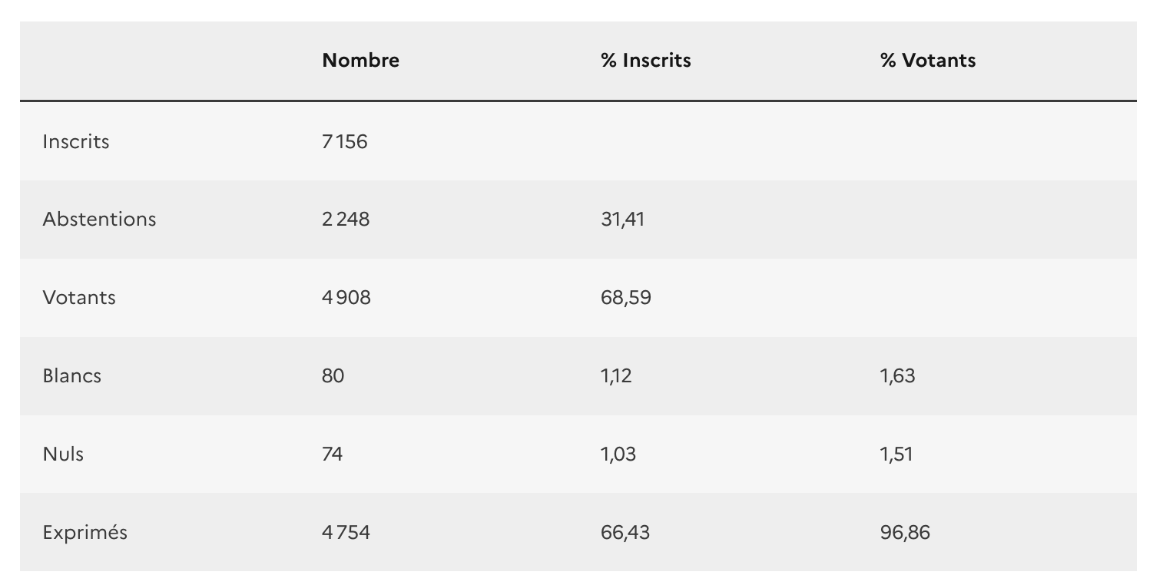Select the Abstentions row label
1163x585 pixels.
99,220
